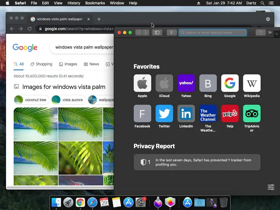The height and width of the screenshot is (210, 280).
Task: Add a new Safari tab with plus button
Action: (276, 34)
